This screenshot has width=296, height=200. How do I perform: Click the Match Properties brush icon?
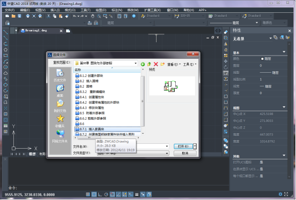[67, 16]
